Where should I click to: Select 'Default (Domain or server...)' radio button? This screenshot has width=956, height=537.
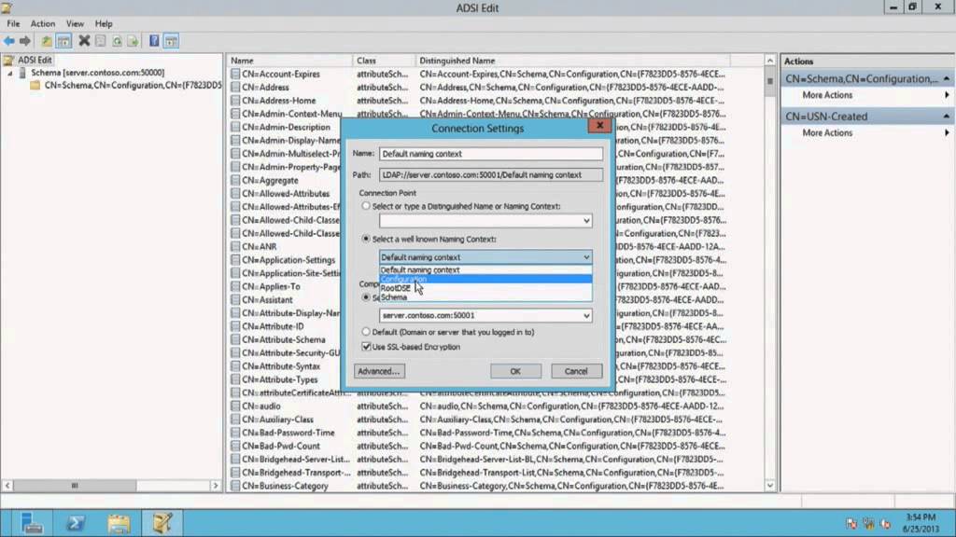click(366, 332)
